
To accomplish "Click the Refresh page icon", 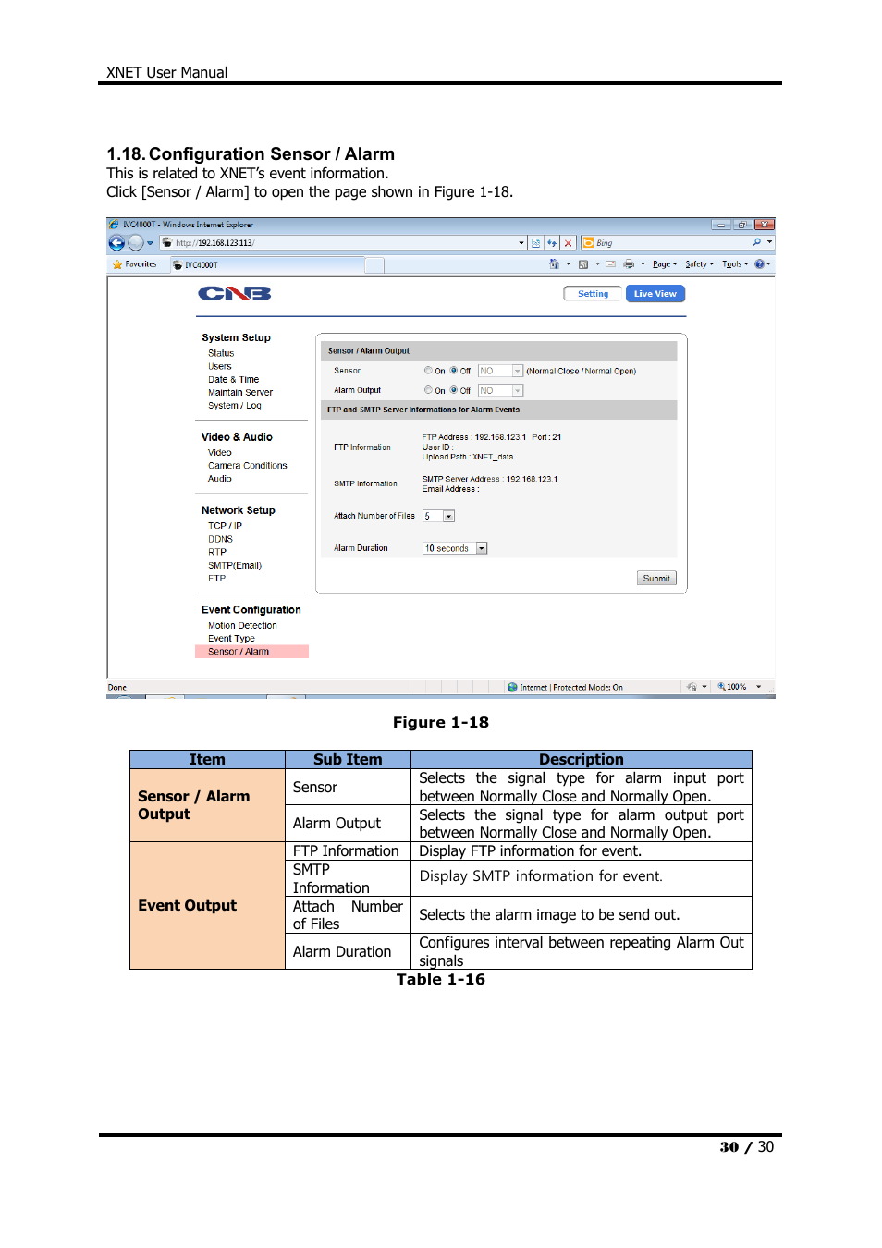I will point(552,243).
